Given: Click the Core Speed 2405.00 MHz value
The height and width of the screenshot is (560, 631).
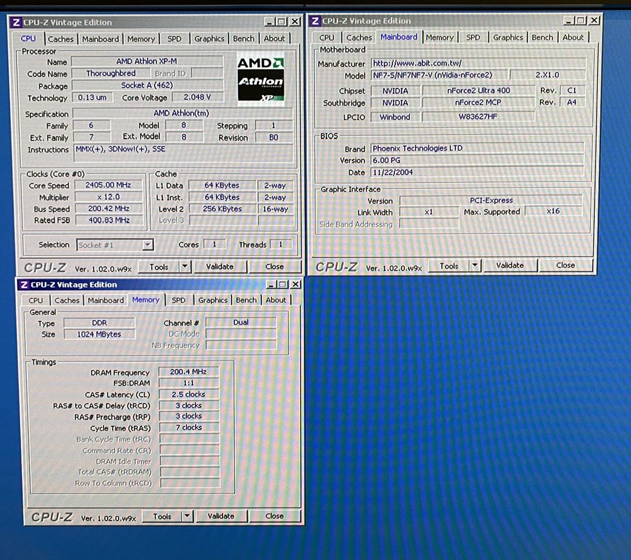Looking at the screenshot, I should [x=108, y=185].
